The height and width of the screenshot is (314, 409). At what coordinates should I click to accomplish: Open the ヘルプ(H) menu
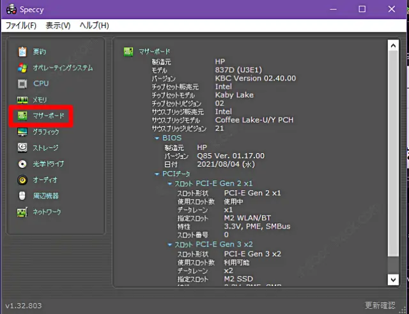95,26
